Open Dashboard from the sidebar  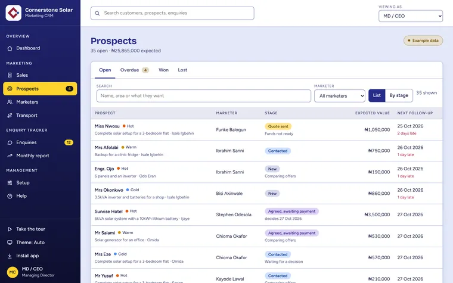point(40,48)
